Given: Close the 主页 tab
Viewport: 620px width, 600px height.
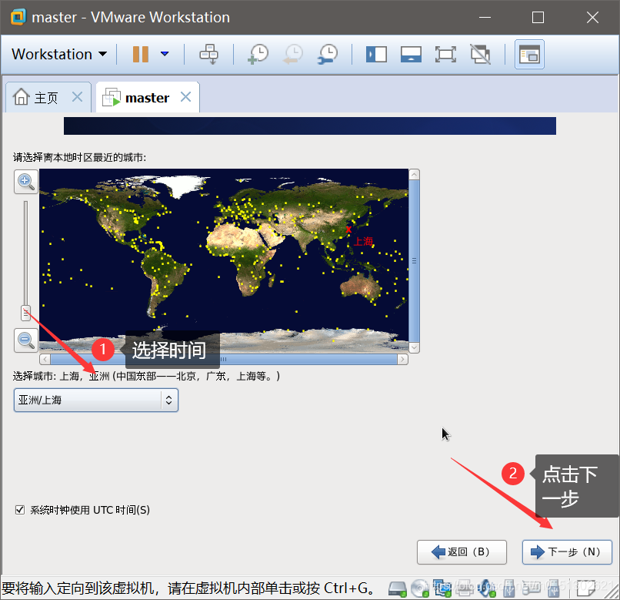Looking at the screenshot, I should (x=78, y=96).
